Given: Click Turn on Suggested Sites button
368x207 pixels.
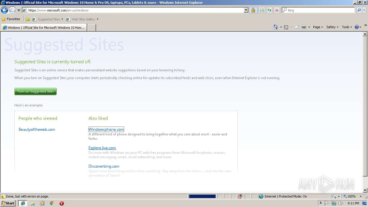Looking at the screenshot, I should [35, 91].
